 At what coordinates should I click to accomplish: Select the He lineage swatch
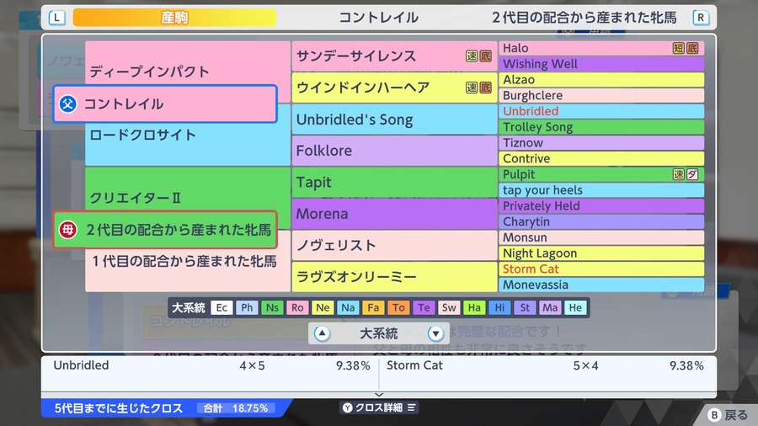[x=575, y=307]
